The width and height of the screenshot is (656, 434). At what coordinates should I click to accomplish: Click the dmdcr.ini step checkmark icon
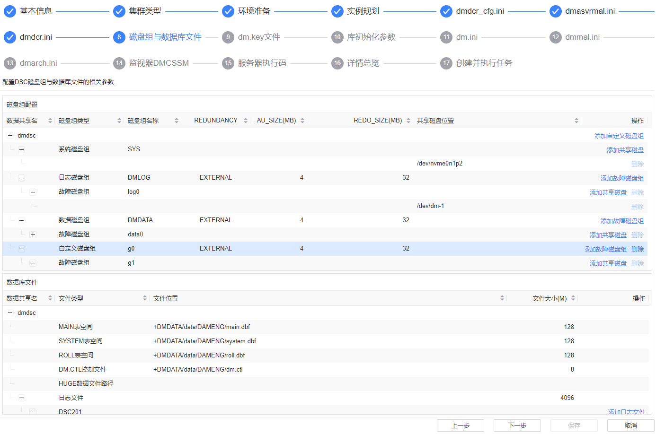[10, 37]
